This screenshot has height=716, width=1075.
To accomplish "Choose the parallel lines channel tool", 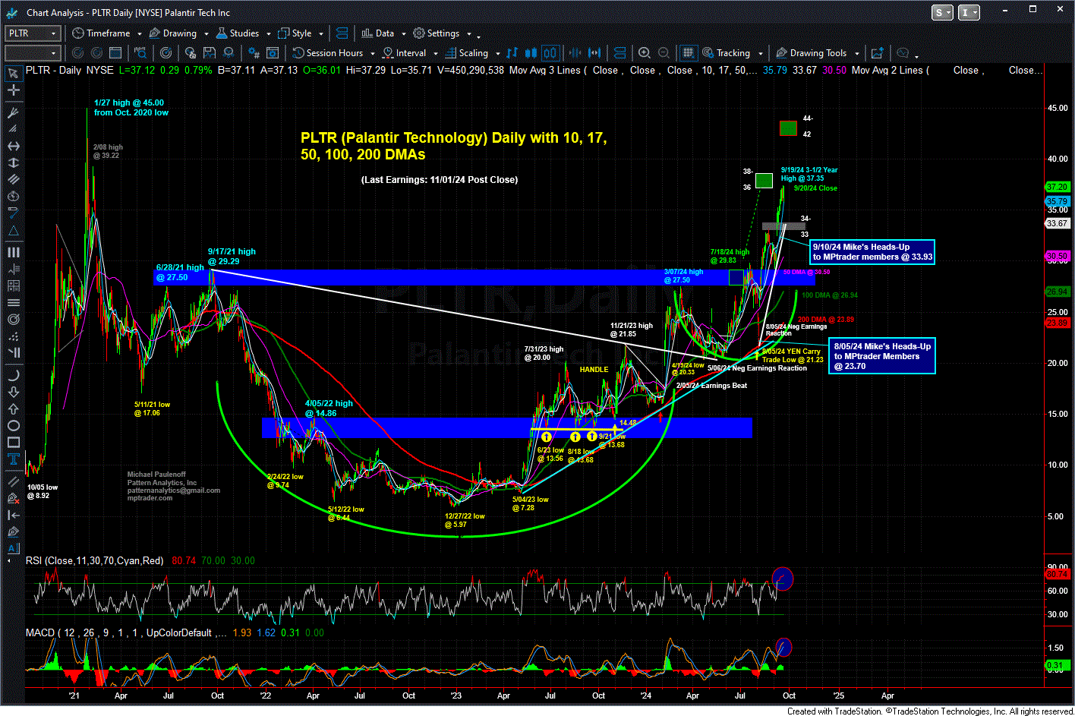I will pos(14,179).
